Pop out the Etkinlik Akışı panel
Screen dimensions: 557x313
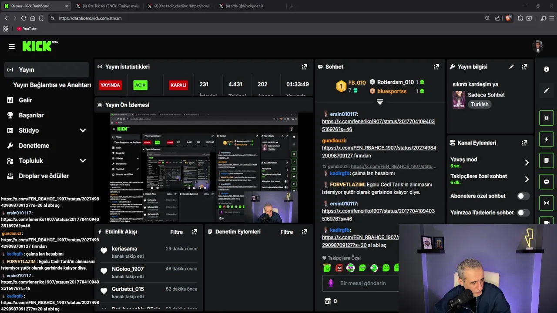tap(194, 232)
